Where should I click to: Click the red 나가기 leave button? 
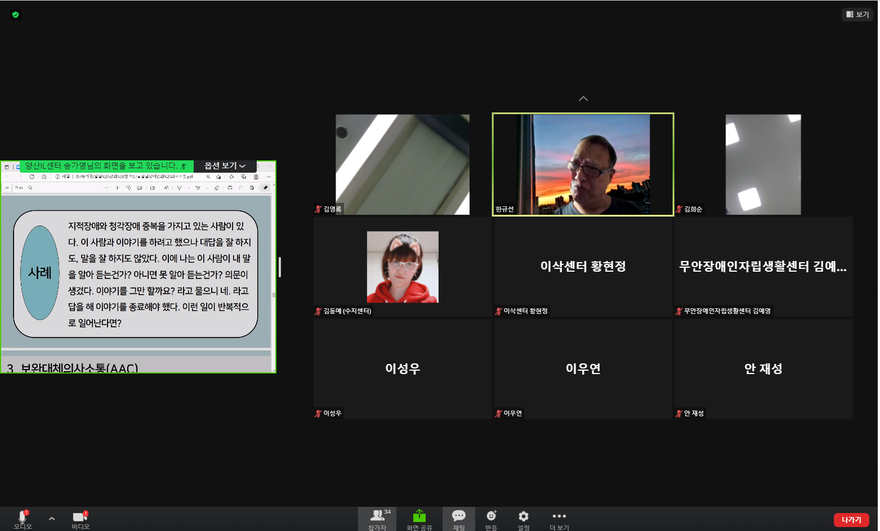(851, 520)
